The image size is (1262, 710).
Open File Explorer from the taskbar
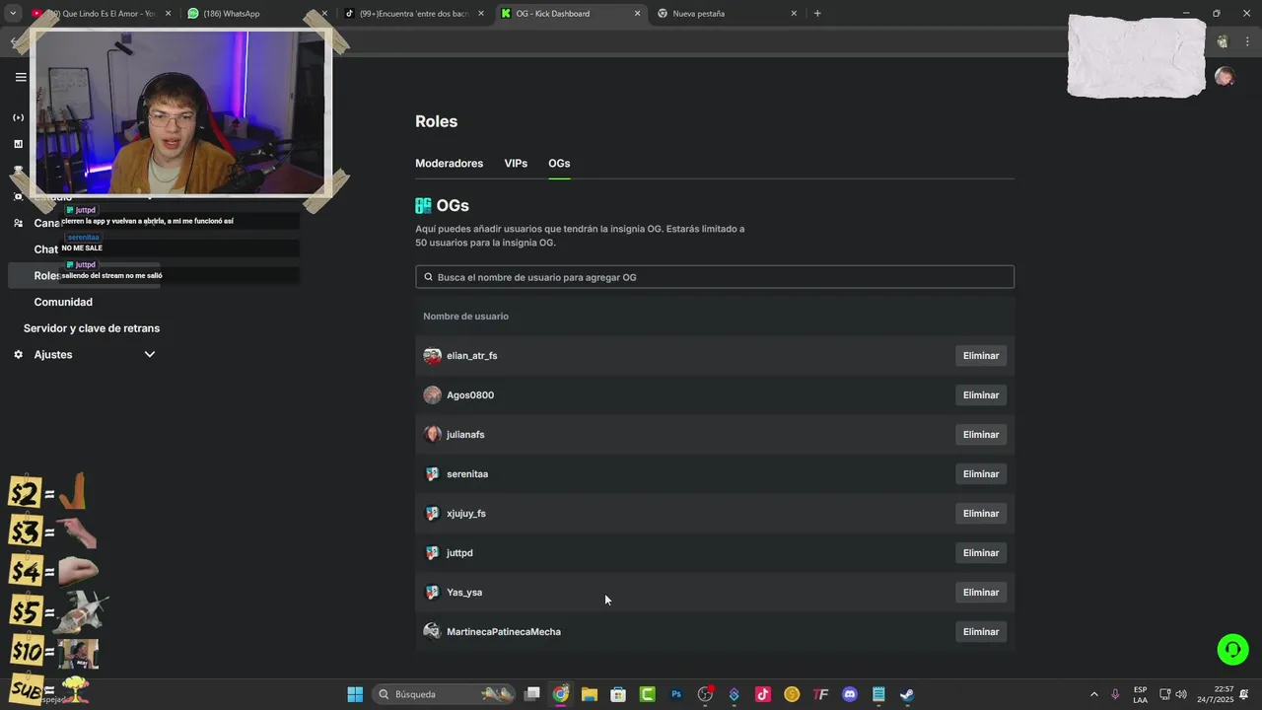click(589, 694)
